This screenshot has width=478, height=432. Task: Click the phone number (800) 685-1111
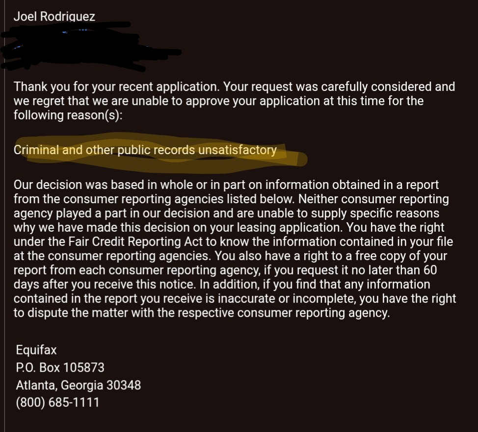57,403
